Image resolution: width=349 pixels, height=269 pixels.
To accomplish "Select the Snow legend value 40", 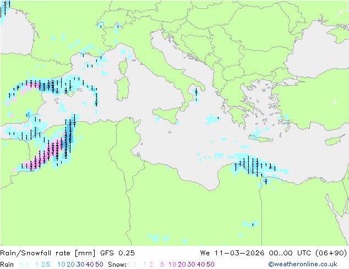I will point(201,265).
